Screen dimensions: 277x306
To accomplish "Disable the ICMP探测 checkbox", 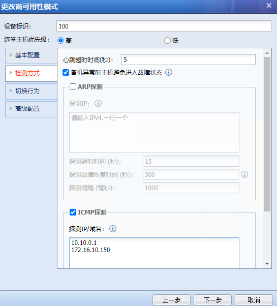I will pos(73,212).
